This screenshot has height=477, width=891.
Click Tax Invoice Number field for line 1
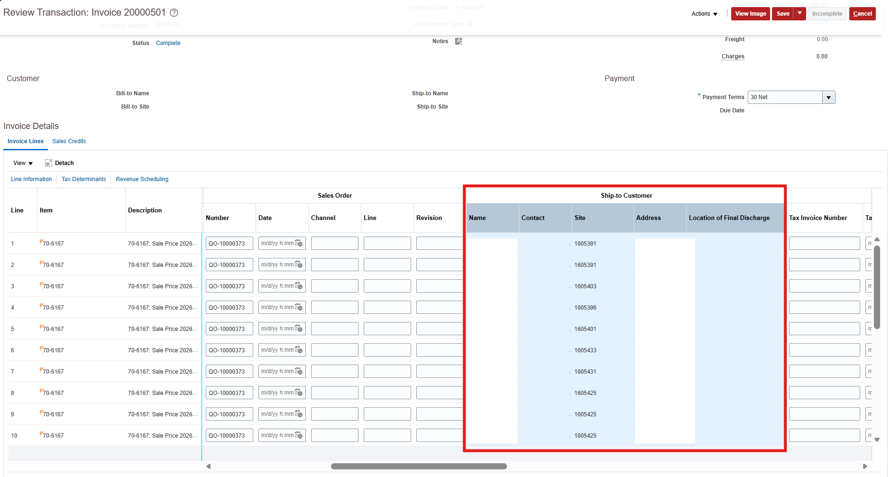pos(825,243)
